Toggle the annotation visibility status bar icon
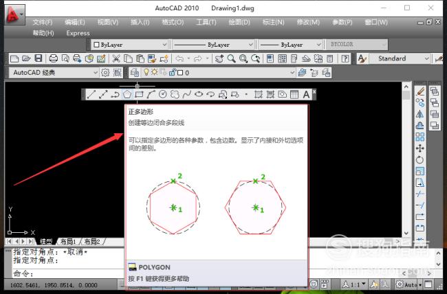Image resolution: width=447 pixels, height=294 pixels. point(374,284)
